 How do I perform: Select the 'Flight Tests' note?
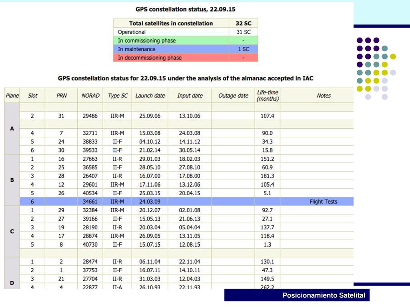323,201
